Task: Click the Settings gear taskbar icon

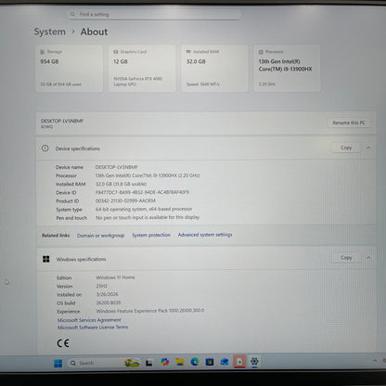Action: point(254,361)
